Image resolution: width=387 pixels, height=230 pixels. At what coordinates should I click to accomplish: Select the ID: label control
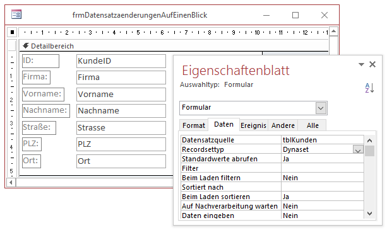(x=41, y=61)
